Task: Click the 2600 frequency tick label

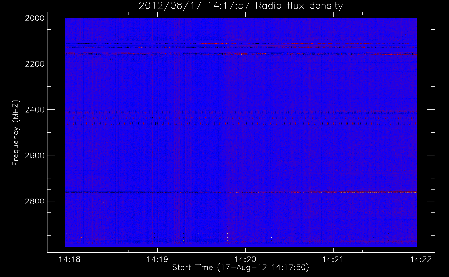Action: (35, 155)
